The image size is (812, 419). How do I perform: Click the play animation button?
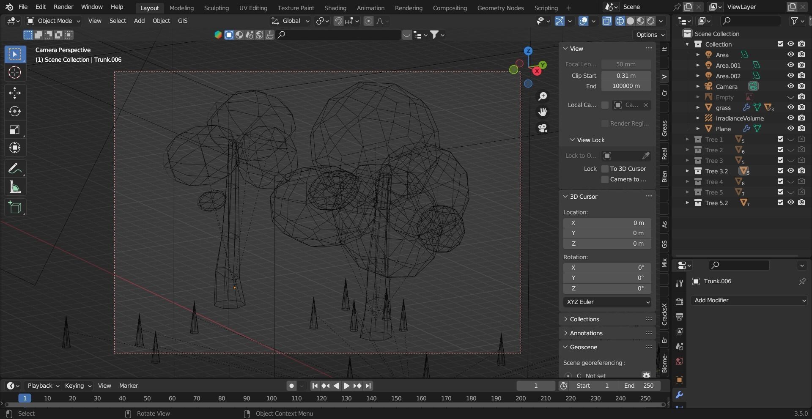point(346,386)
